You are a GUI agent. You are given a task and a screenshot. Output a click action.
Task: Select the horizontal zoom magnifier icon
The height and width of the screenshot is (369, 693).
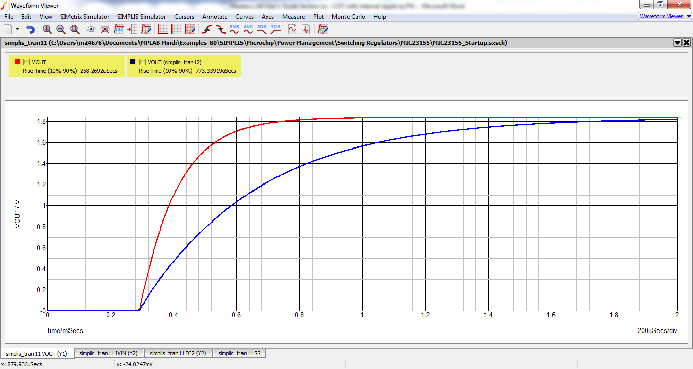point(61,29)
